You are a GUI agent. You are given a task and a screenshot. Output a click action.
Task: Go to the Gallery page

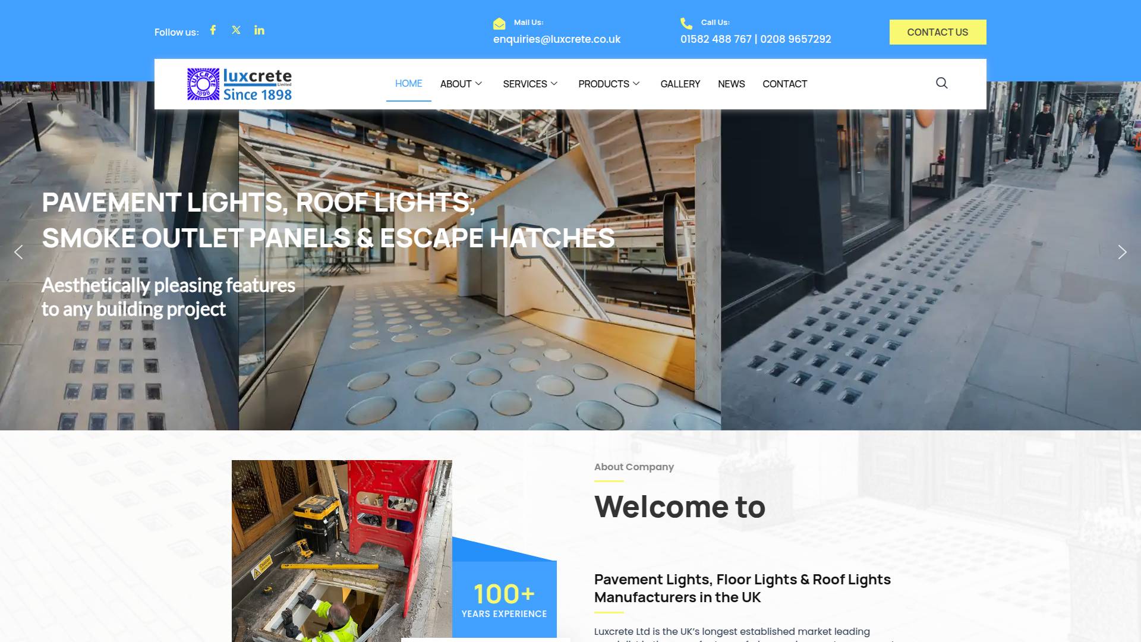(680, 84)
